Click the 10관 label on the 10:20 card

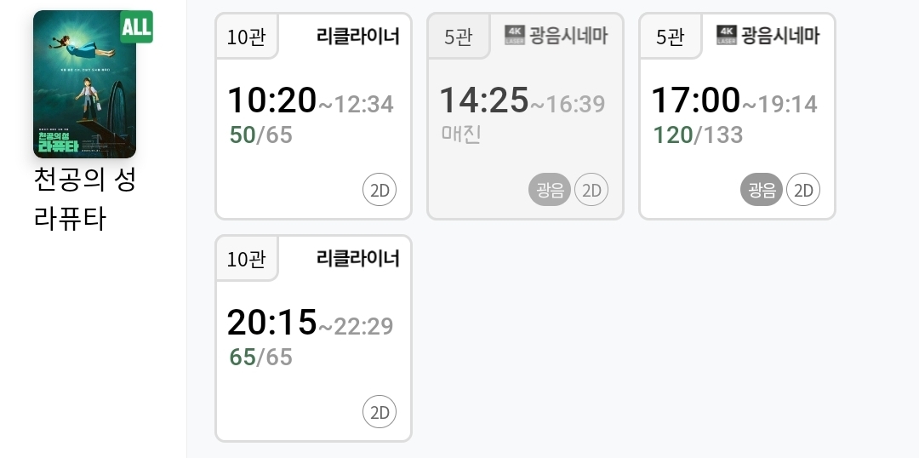(x=246, y=37)
